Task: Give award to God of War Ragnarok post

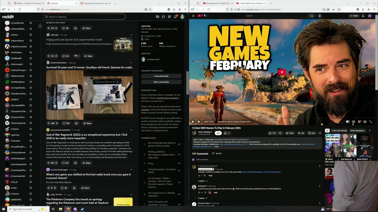Action: point(75,163)
